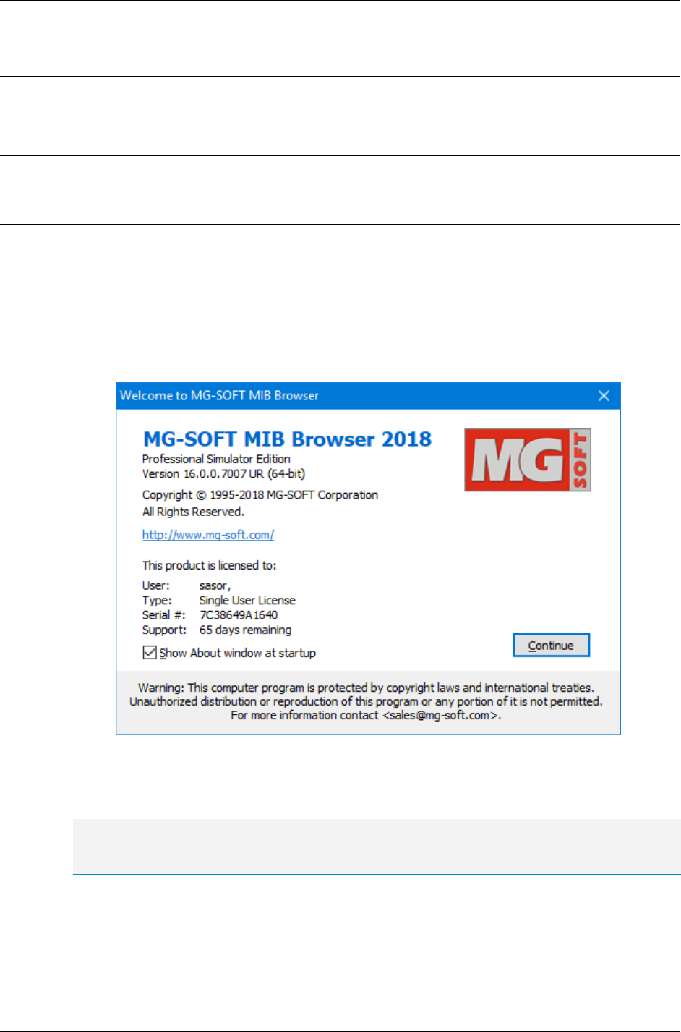This screenshot has width=681, height=1032.
Task: Click the Continue button
Action: (552, 646)
